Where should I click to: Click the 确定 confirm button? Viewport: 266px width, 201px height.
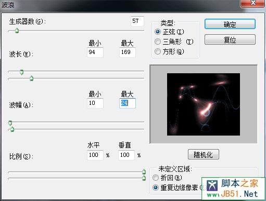tap(230, 24)
